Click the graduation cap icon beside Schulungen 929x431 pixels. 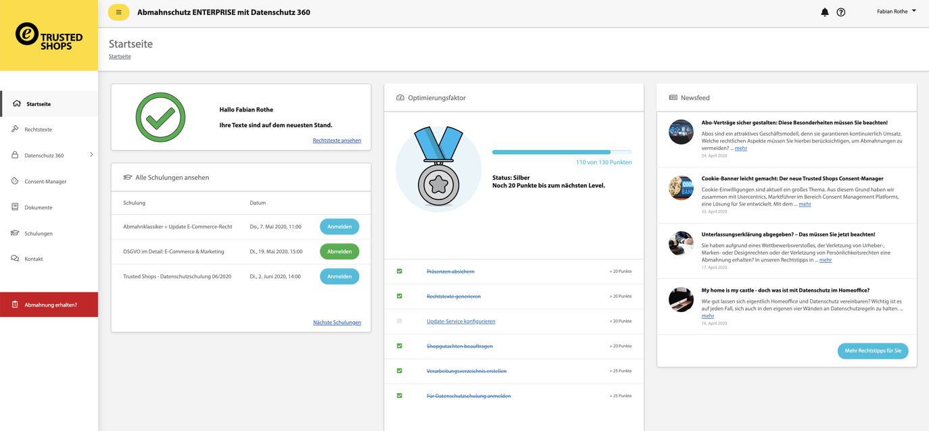[x=15, y=233]
